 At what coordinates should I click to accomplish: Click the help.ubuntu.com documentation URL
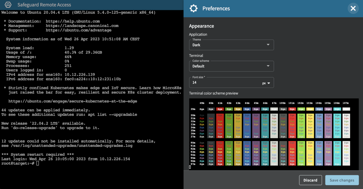(73, 21)
